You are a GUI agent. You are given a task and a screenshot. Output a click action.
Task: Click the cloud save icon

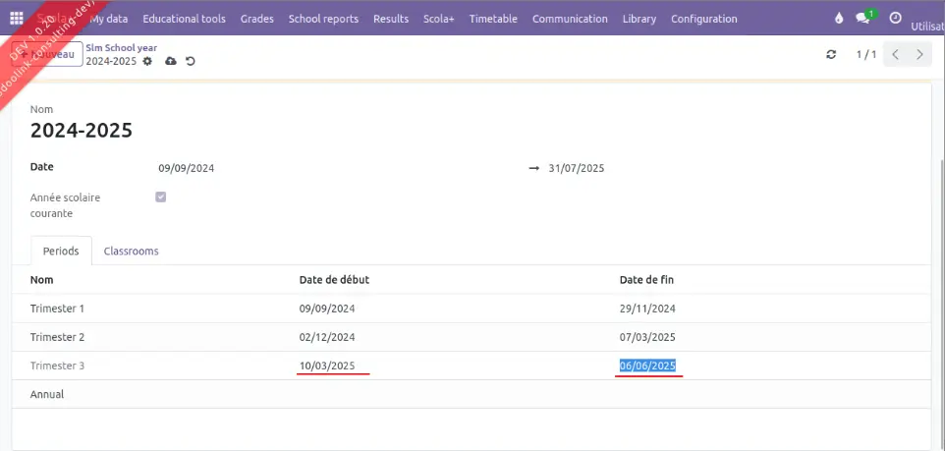pyautogui.click(x=171, y=61)
